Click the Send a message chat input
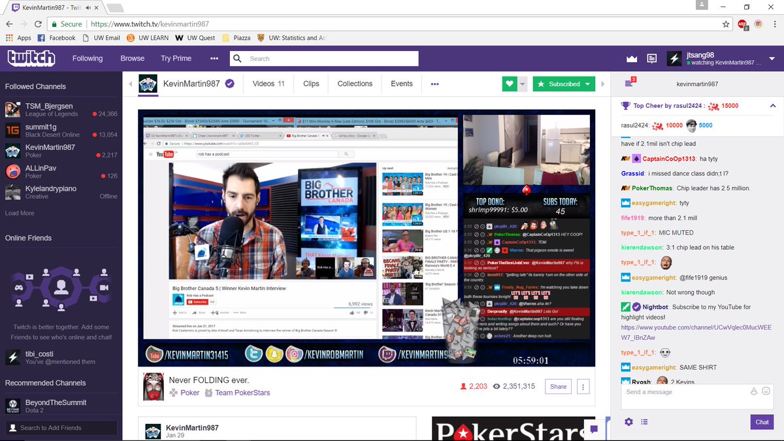This screenshot has width=784, height=441. coord(685,392)
